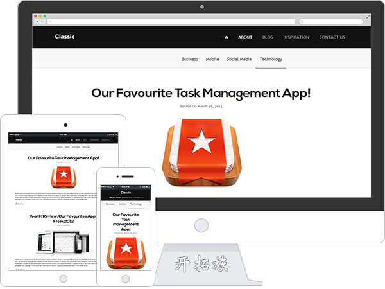
Task: Open the large Task Management App headline on desktop
Action: [x=201, y=93]
